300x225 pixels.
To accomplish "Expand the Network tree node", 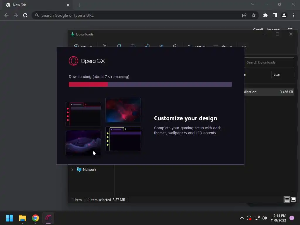I will coord(72,170).
